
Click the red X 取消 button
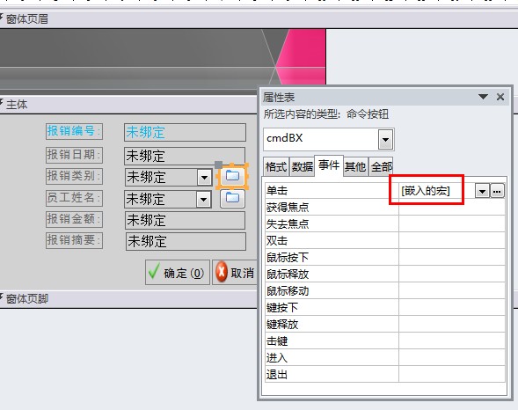[x=235, y=273]
